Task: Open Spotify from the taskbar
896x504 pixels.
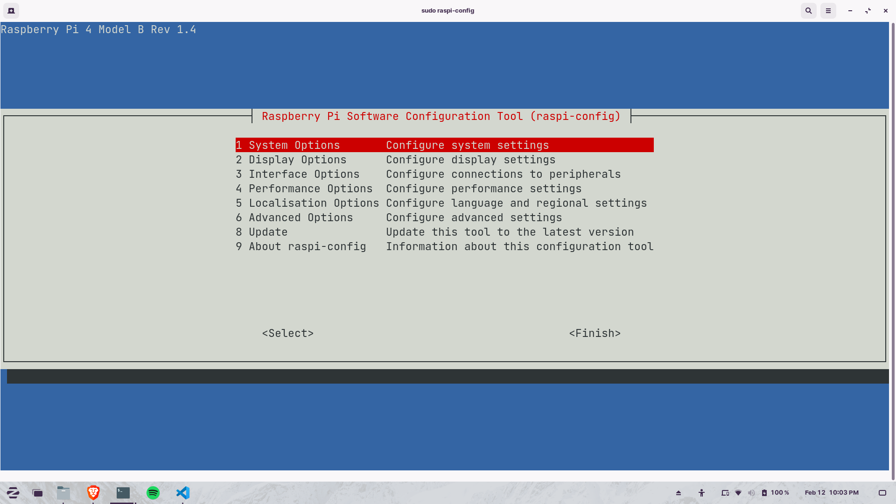Action: click(153, 493)
